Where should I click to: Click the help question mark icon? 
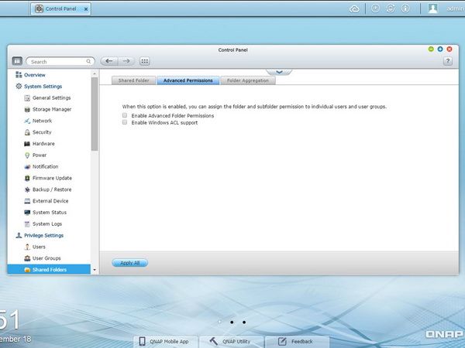pos(447,61)
